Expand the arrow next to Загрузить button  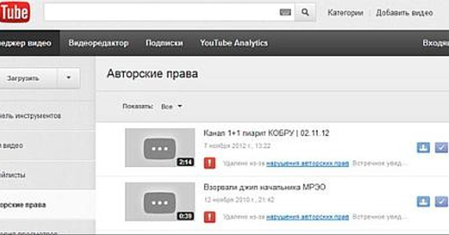(68, 78)
